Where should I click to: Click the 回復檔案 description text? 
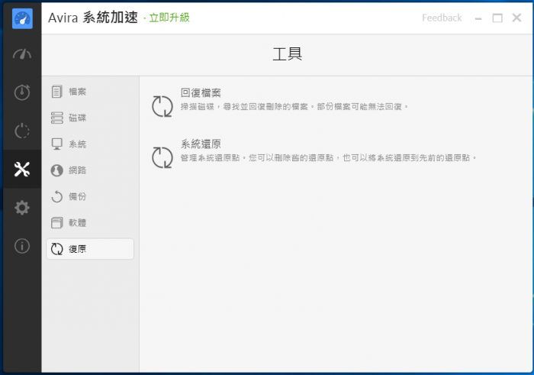coord(294,107)
